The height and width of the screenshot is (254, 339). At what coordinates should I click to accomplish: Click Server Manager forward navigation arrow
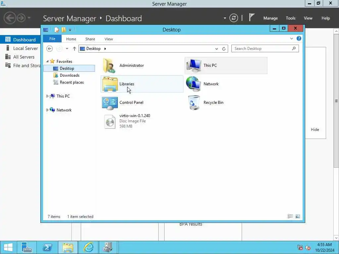pyautogui.click(x=21, y=18)
